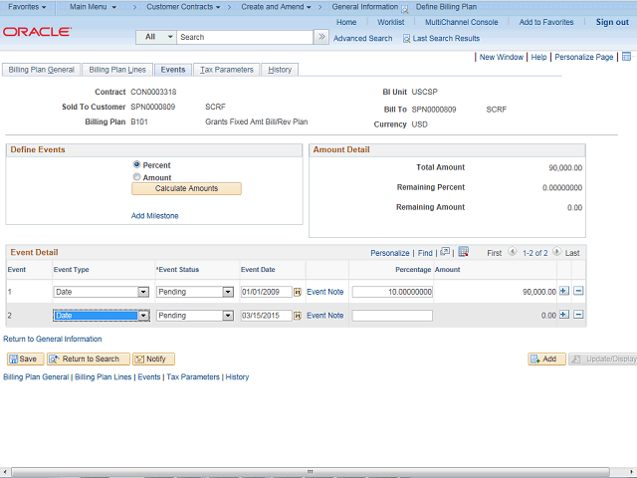Open Event Status dropdown for event 1
Image resolution: width=637 pixels, height=478 pixels.
coord(227,292)
